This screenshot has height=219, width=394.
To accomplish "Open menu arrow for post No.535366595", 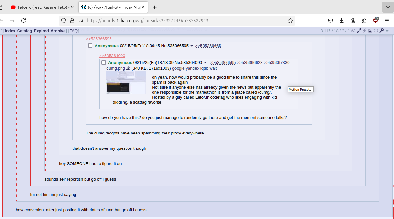I will coord(192,46).
